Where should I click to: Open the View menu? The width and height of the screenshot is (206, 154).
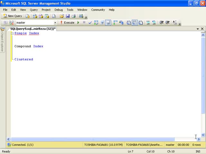click(x=23, y=10)
